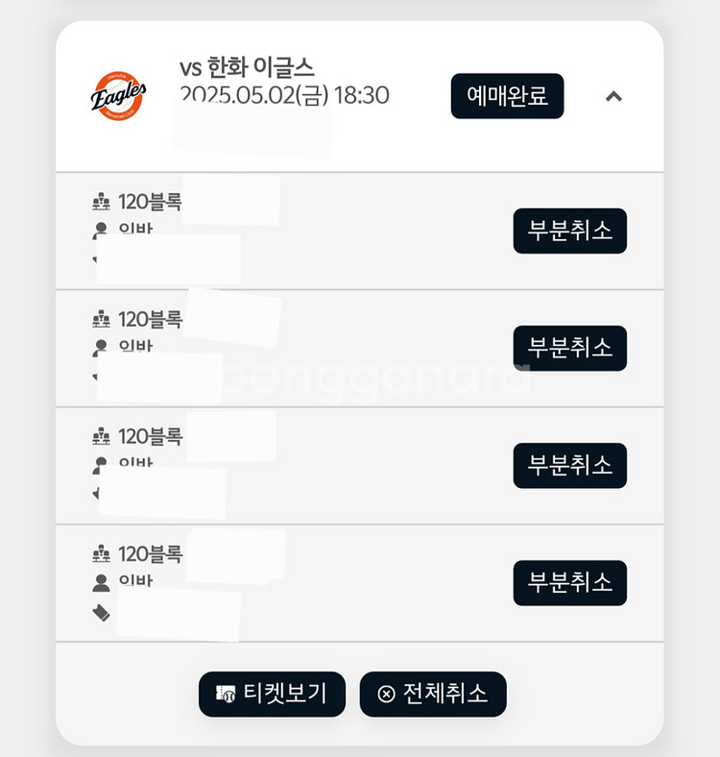Click the circled X icon in 전체취소
This screenshot has width=720, height=757.
click(386, 695)
